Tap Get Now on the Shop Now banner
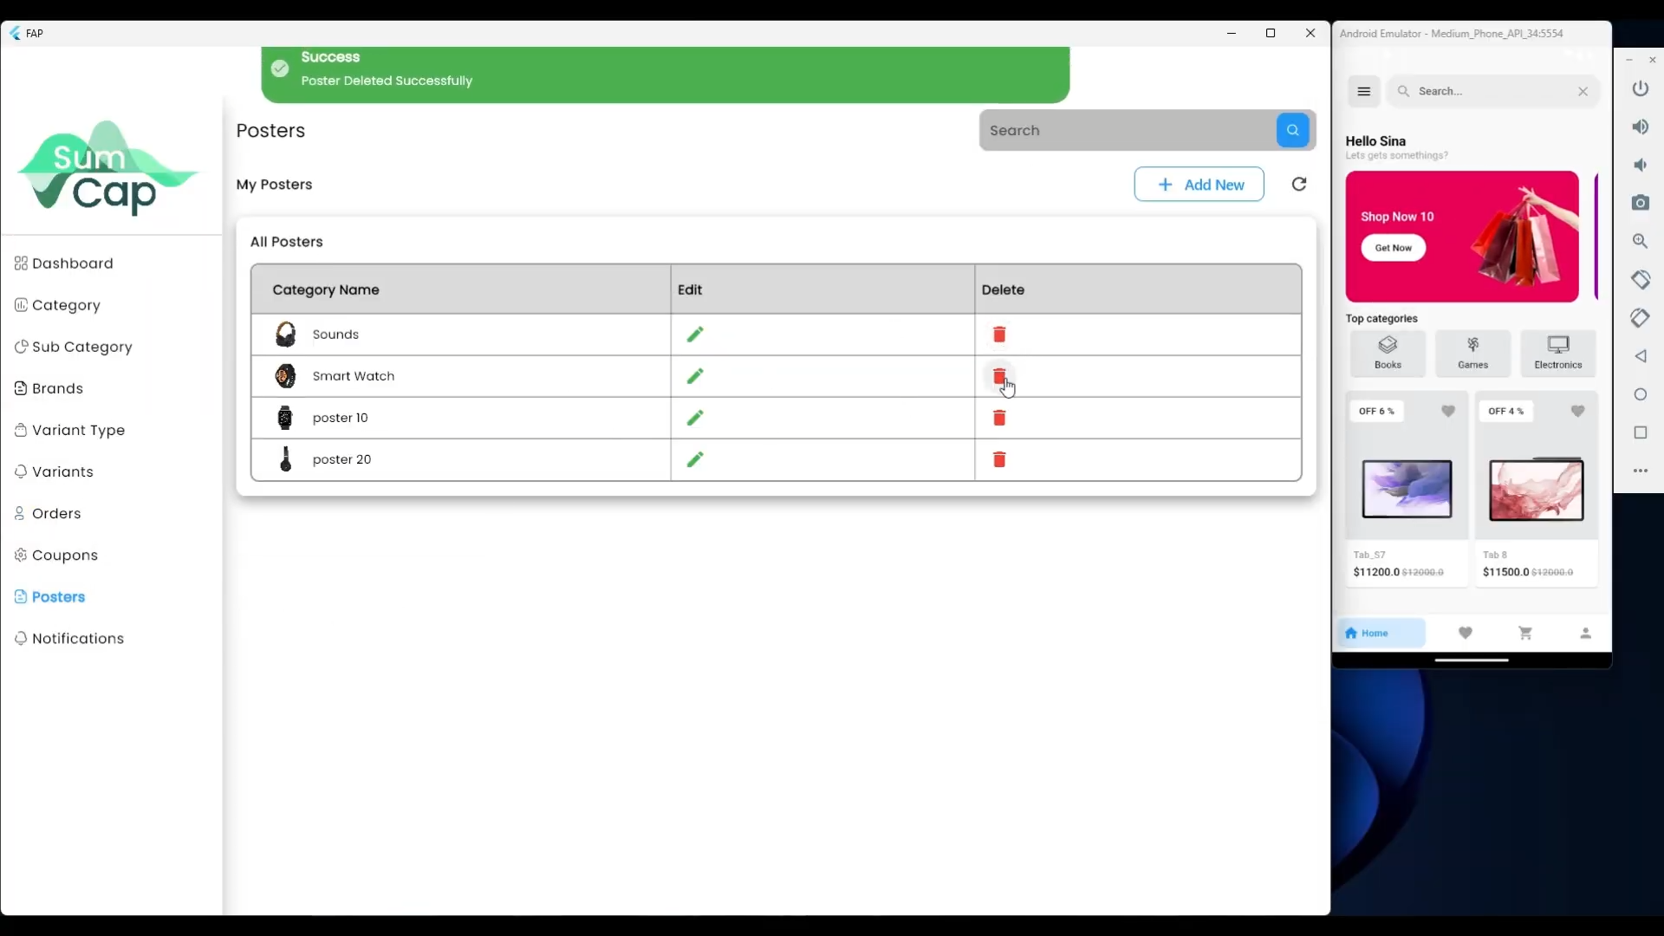1664x936 pixels. click(x=1394, y=248)
